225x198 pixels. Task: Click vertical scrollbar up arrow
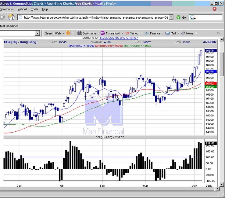[222, 39]
